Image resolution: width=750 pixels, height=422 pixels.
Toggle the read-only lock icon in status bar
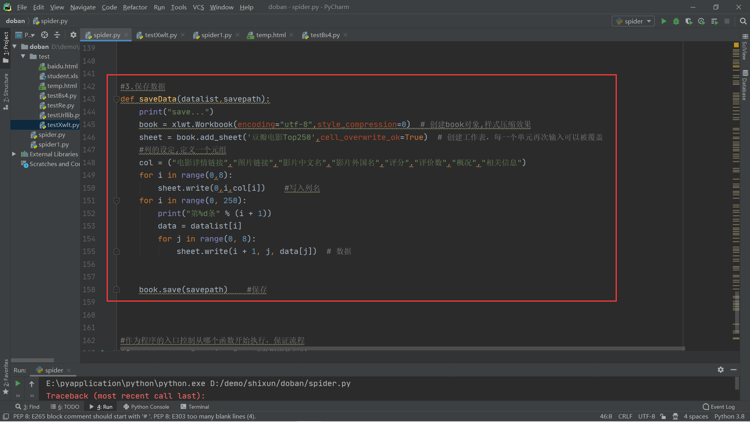(x=663, y=417)
